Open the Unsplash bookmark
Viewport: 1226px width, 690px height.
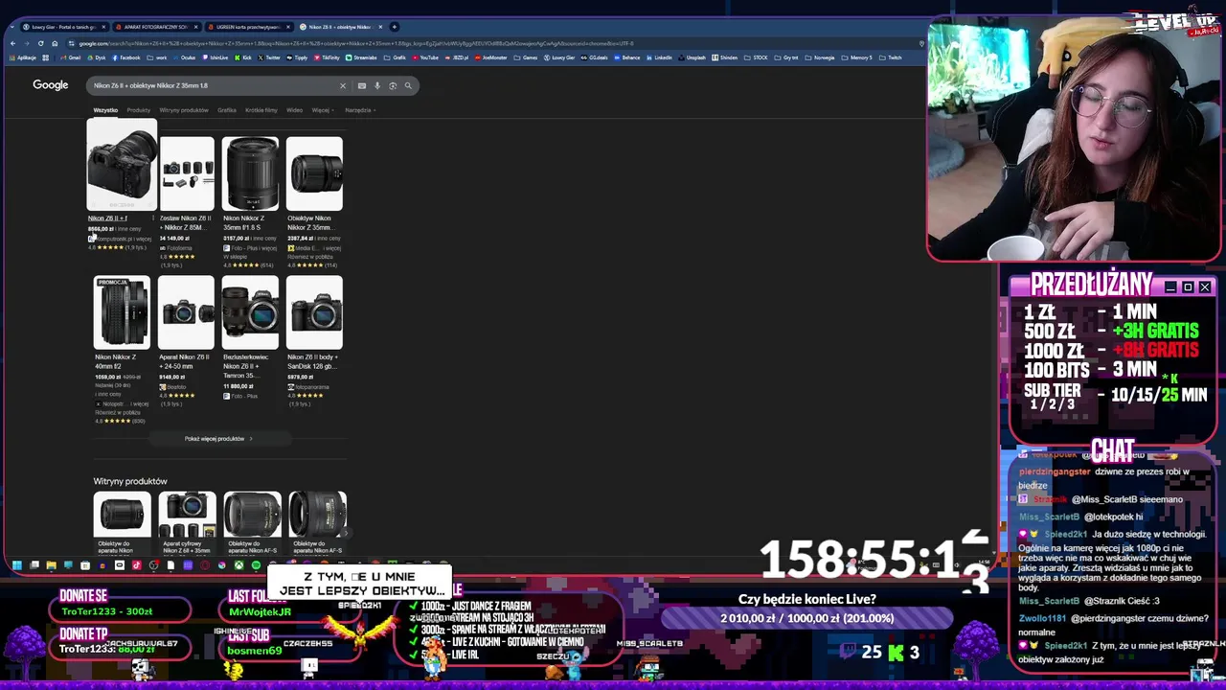(x=692, y=57)
